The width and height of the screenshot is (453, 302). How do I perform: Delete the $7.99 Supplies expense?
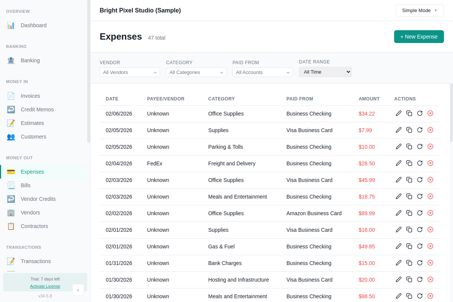tap(430, 130)
